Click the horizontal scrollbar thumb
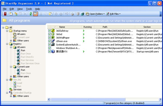This screenshot has height=106, width=163. tap(88, 99)
